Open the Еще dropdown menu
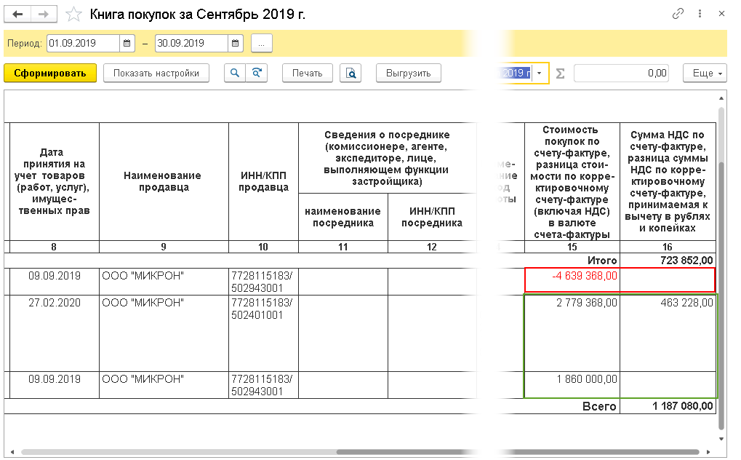The image size is (741, 460). (x=705, y=74)
